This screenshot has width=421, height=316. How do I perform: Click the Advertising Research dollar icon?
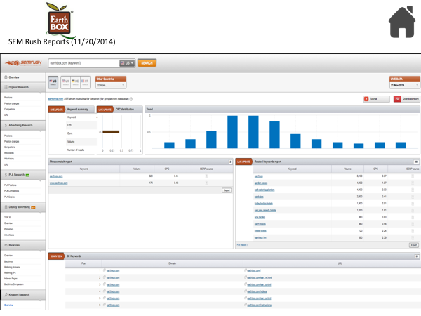(6, 126)
